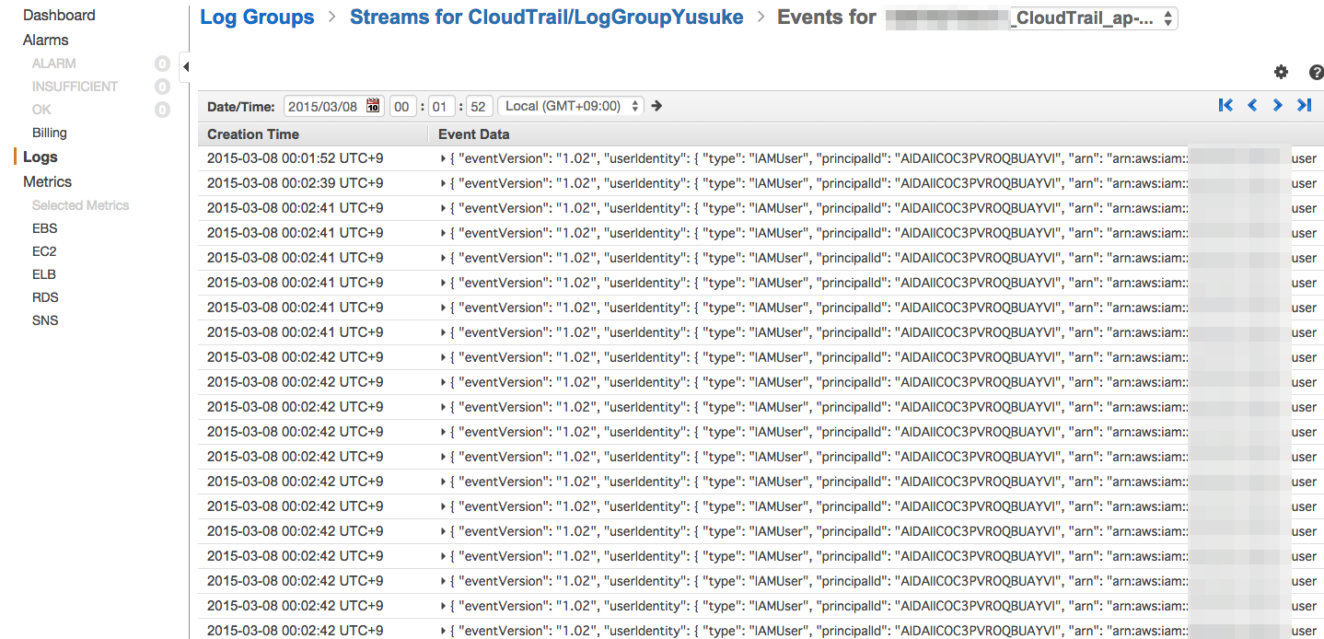Go to the next page of log events
This screenshot has height=639, width=1324.
[x=1277, y=105]
